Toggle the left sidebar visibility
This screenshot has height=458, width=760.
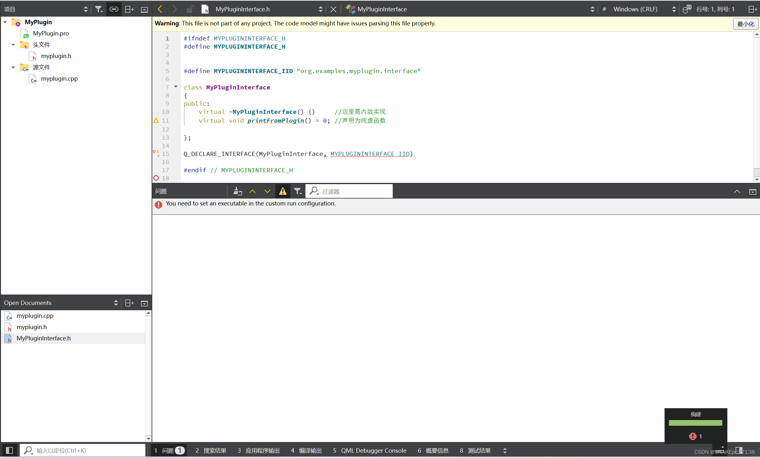coord(9,450)
